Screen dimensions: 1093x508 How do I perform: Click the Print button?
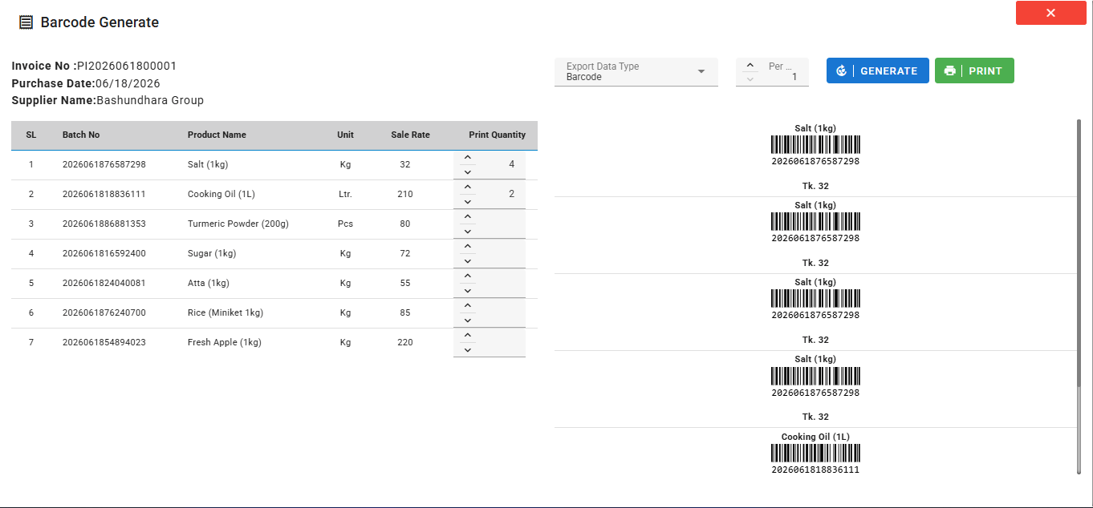coord(974,71)
